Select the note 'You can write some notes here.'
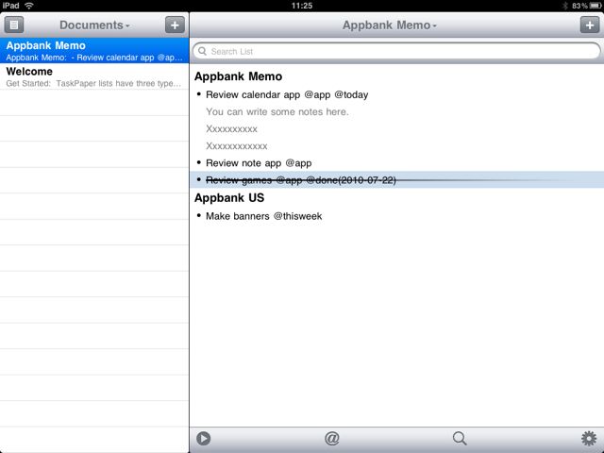The image size is (604, 453). coord(277,111)
